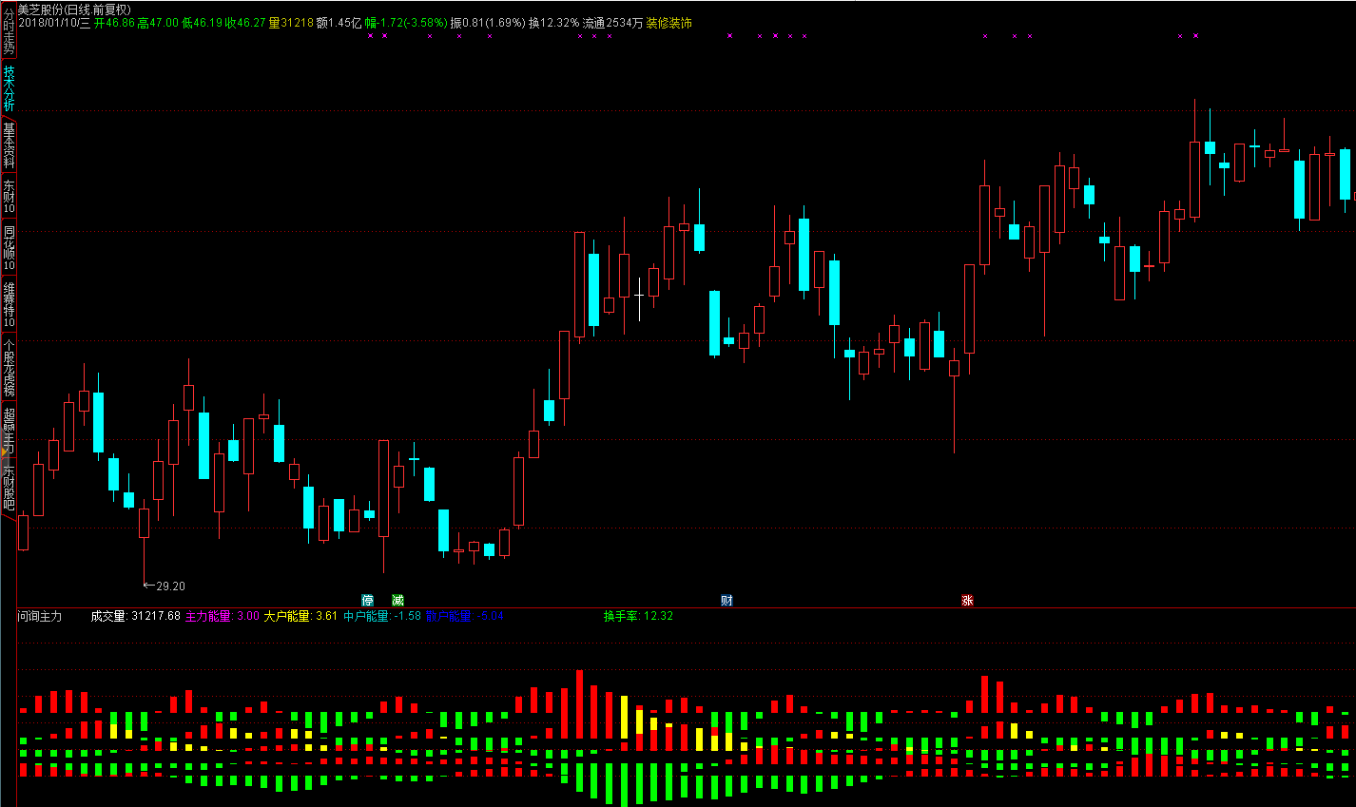Open the 东财股吧 sidebar tab
The width and height of the screenshot is (1356, 807).
tap(9, 488)
